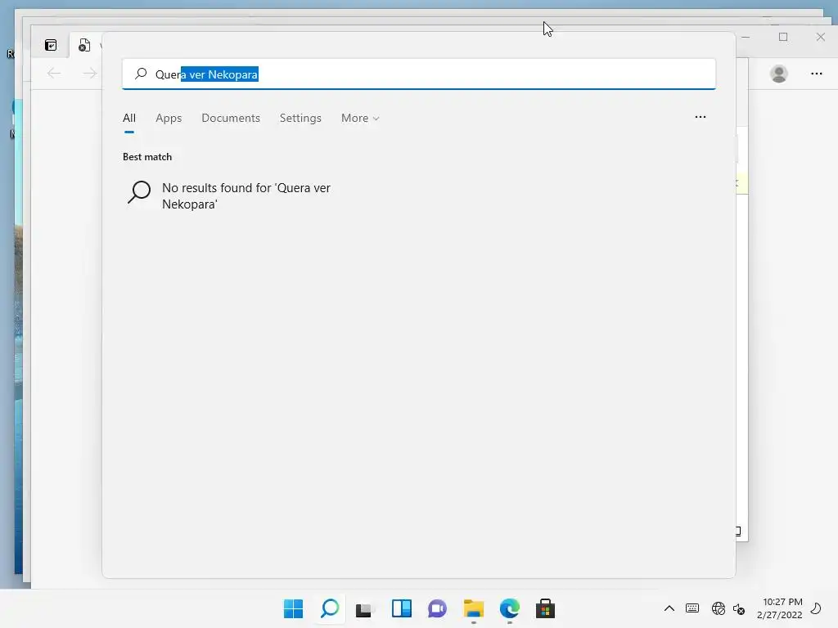Open File Explorer from the taskbar
The image size is (838, 628).
click(x=474, y=608)
